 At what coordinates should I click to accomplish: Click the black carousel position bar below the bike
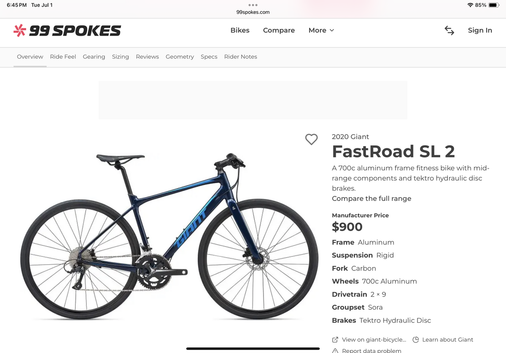pos(253,348)
